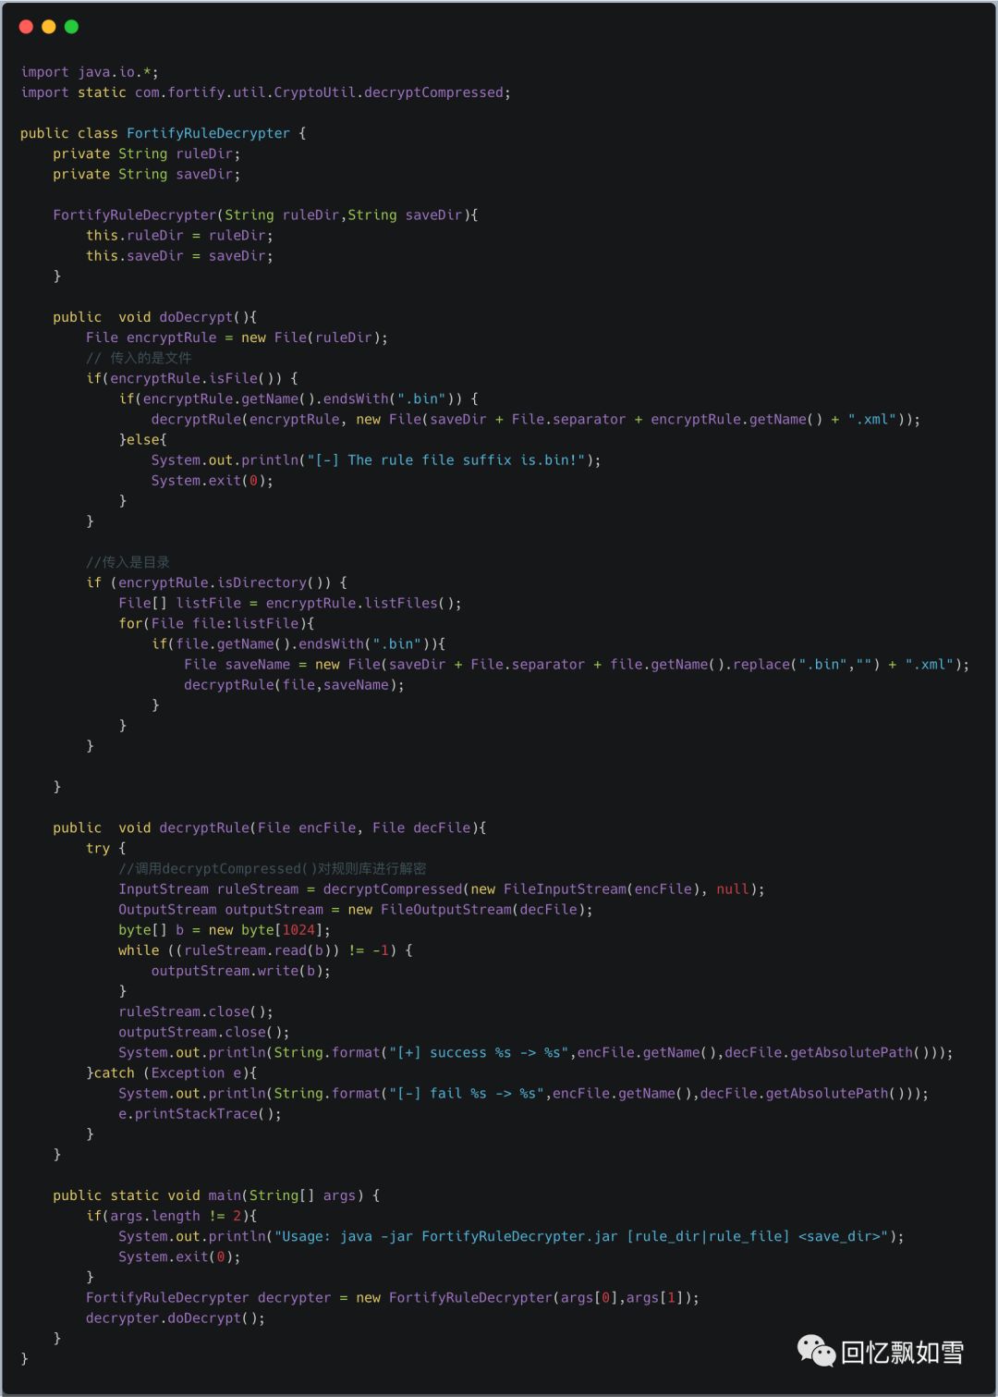The image size is (998, 1397).
Task: Click the yellow minimize window dot
Action: [x=49, y=27]
